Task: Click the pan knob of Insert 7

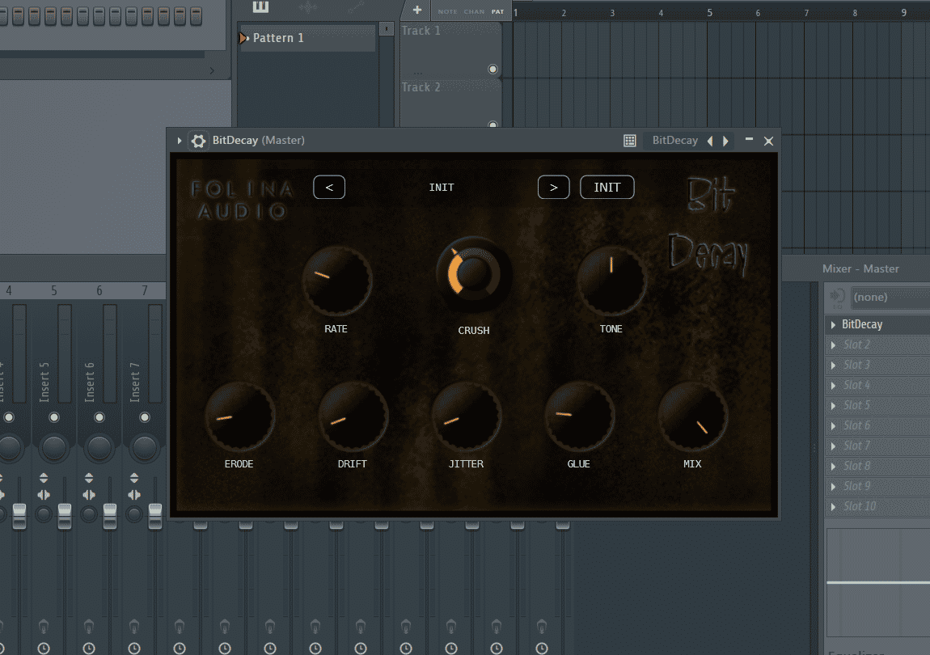Action: coord(144,447)
